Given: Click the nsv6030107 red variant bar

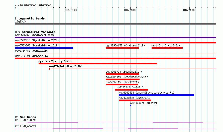Looking at the screenshot, I should [x=167, y=48].
